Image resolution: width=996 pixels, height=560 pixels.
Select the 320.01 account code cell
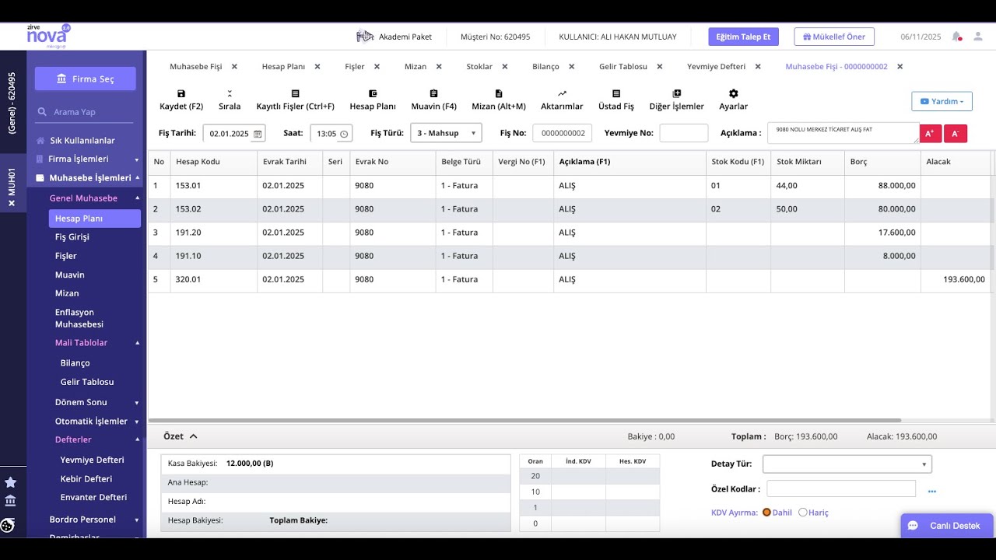pyautogui.click(x=214, y=280)
